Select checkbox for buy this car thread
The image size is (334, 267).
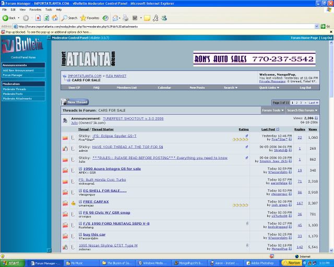[x=80, y=234]
